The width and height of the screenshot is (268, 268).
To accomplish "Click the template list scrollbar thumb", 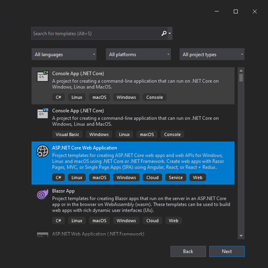I will pyautogui.click(x=241, y=78).
